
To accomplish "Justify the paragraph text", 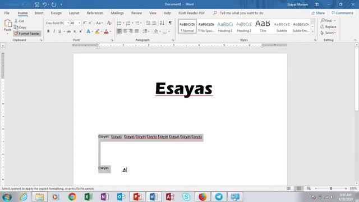I will 137,31.
